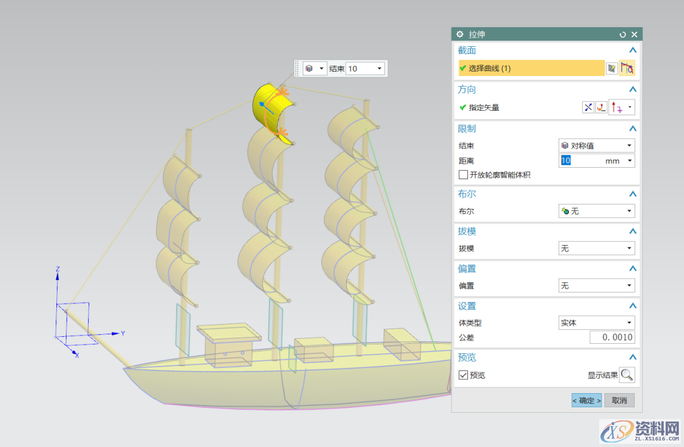Open the 体类型 实体 dropdown
Screen dimensions: 684x447
[x=596, y=323]
